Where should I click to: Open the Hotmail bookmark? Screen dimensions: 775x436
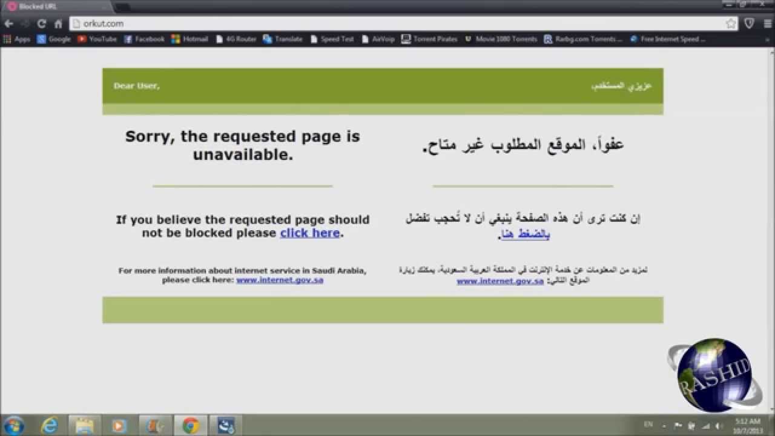(x=190, y=39)
